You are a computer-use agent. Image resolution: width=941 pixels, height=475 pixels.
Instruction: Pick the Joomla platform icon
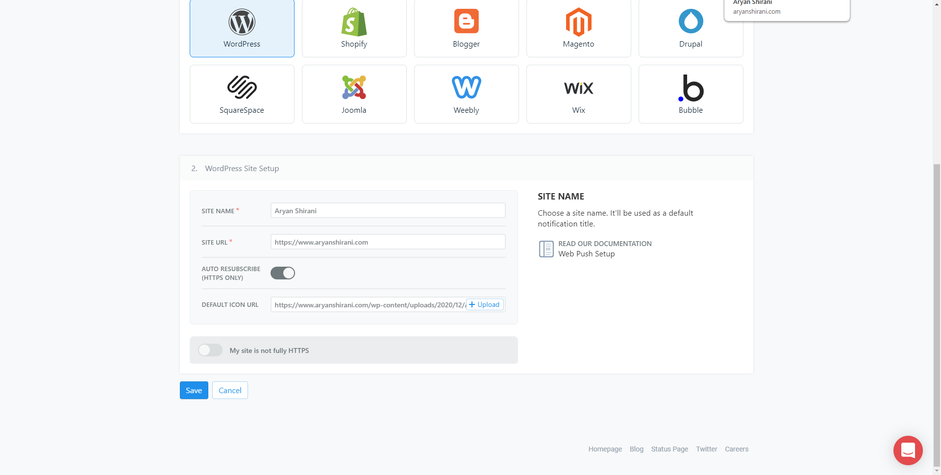(354, 87)
